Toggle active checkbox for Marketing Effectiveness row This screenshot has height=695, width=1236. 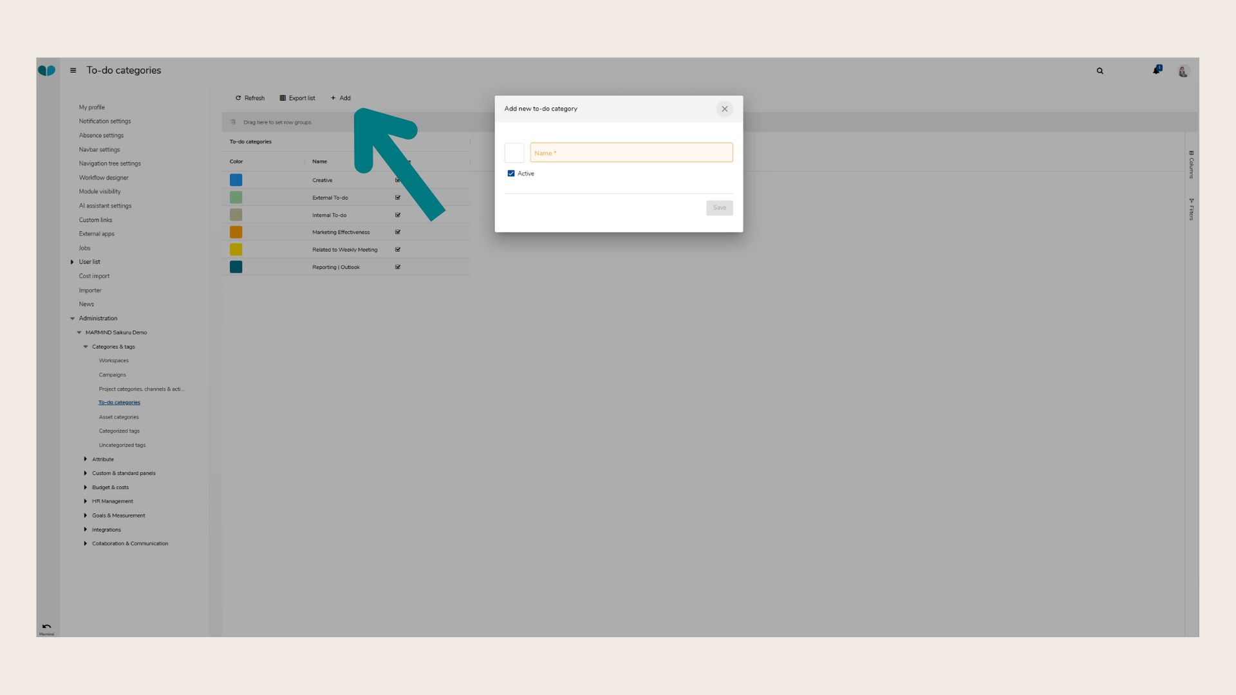pos(398,232)
